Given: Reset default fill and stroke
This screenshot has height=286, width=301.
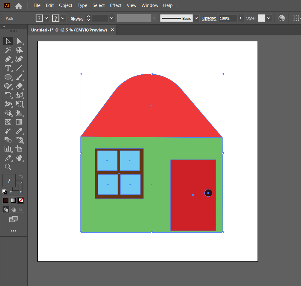Looking at the screenshot, I should (x=4, y=192).
